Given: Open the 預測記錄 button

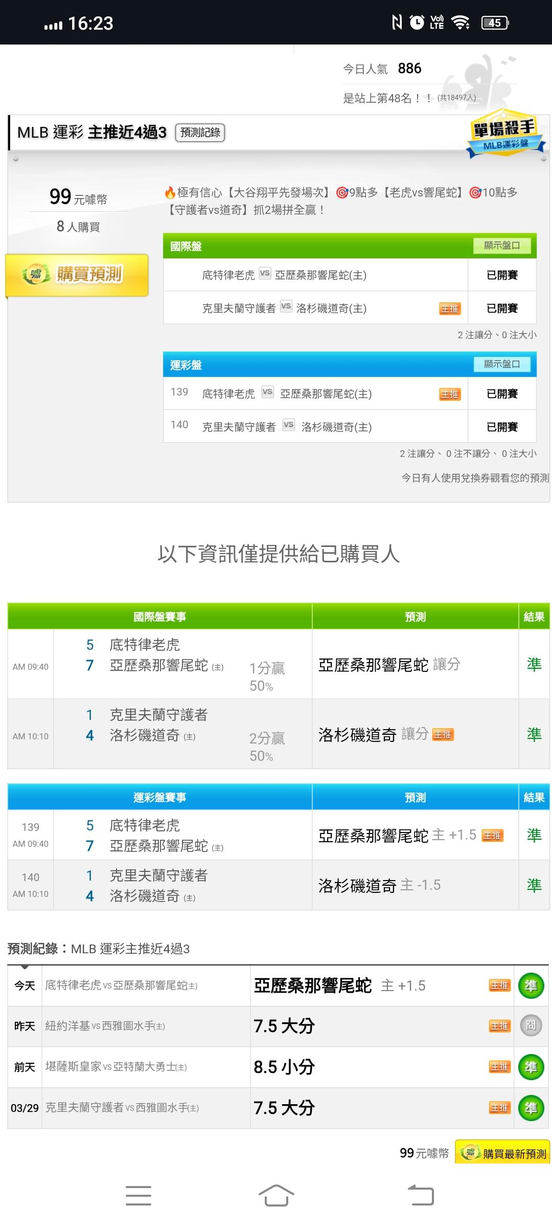Looking at the screenshot, I should pyautogui.click(x=200, y=133).
